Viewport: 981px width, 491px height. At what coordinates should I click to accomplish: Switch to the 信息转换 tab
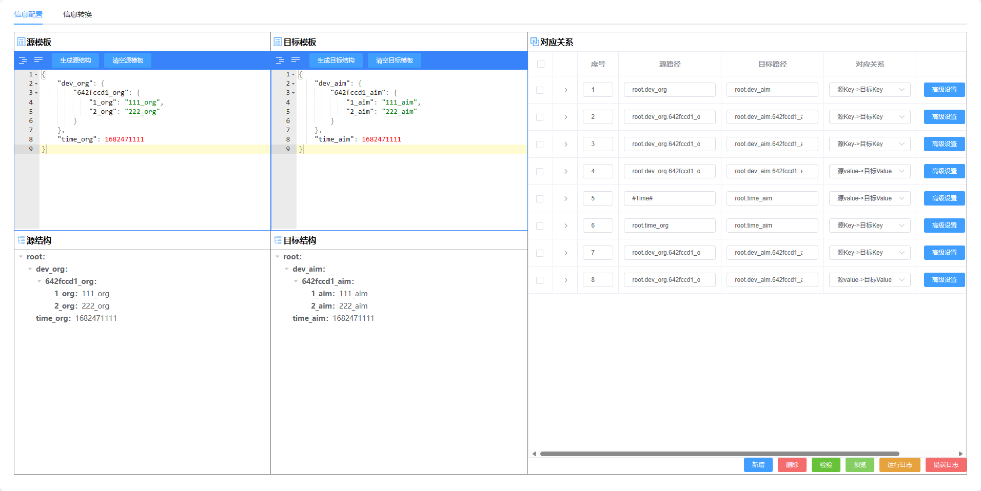point(77,14)
